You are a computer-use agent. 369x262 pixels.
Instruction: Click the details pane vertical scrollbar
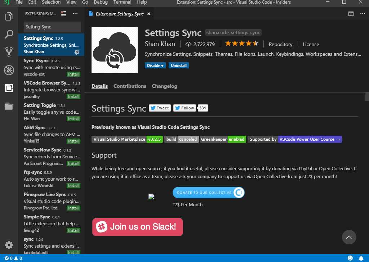pos(367,96)
